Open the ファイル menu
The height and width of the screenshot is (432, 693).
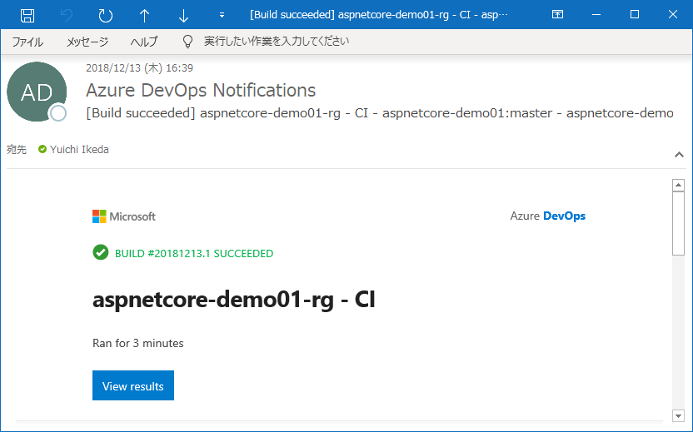coord(27,42)
